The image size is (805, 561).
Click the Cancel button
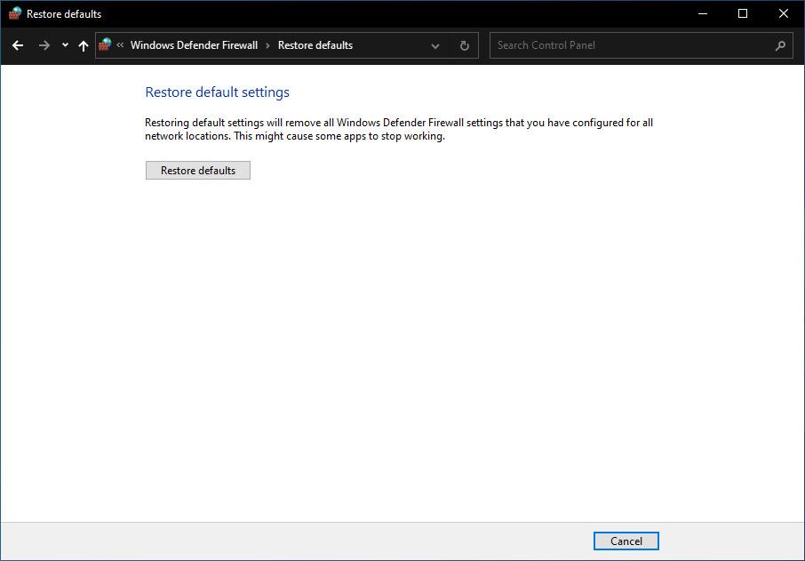(x=626, y=541)
